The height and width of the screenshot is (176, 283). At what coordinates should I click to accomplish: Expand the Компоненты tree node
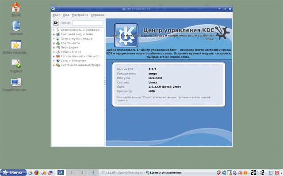pyautogui.click(x=54, y=43)
